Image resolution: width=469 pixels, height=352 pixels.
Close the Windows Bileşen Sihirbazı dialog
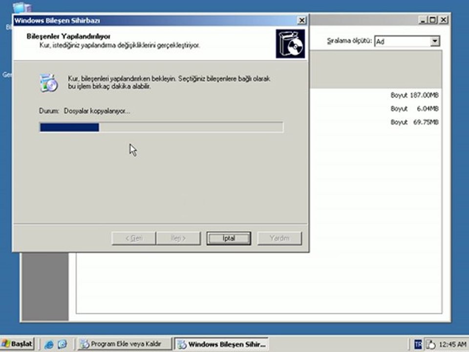click(302, 21)
